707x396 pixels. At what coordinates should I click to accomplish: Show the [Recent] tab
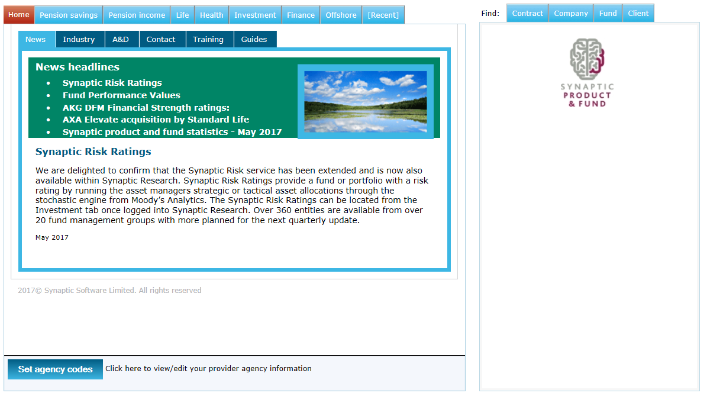click(x=383, y=15)
